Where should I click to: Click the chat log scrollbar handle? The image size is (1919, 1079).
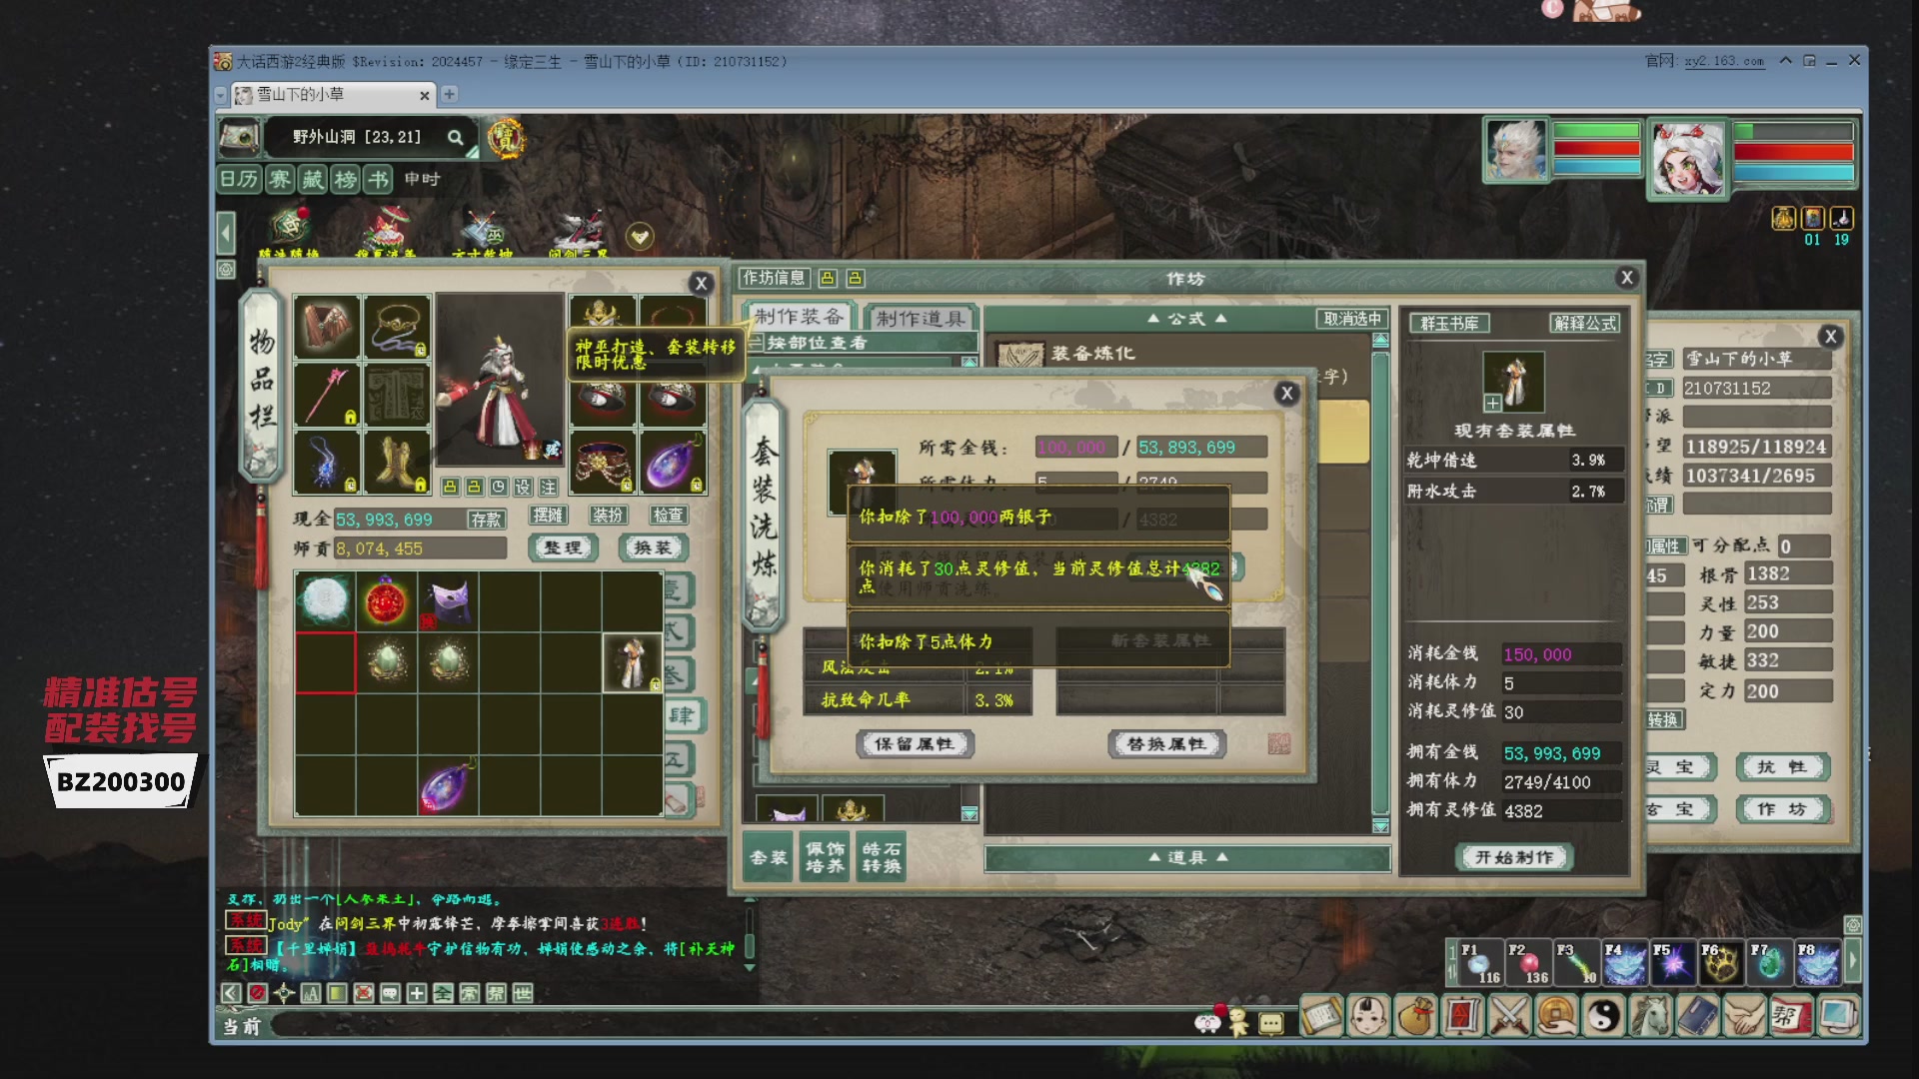tap(750, 945)
